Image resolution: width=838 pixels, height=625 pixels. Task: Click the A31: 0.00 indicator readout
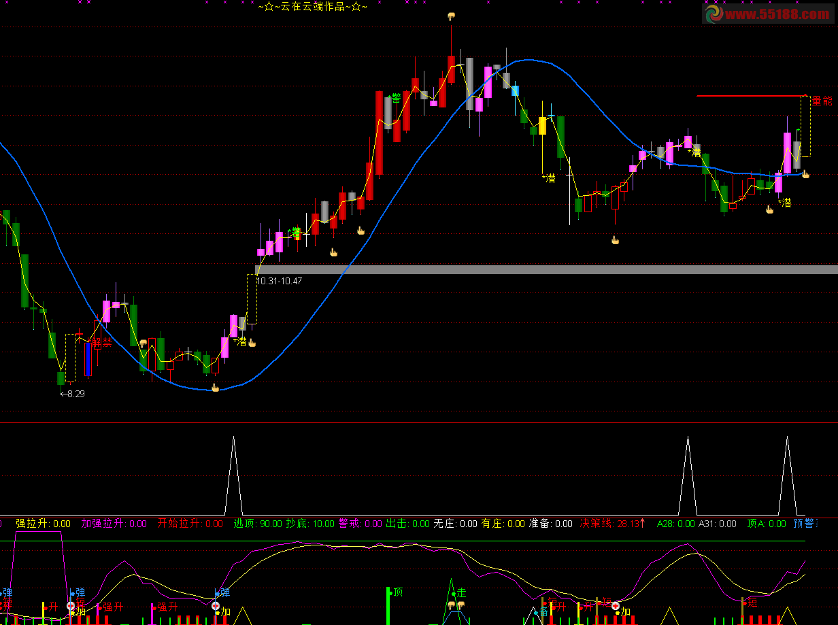[x=718, y=524]
